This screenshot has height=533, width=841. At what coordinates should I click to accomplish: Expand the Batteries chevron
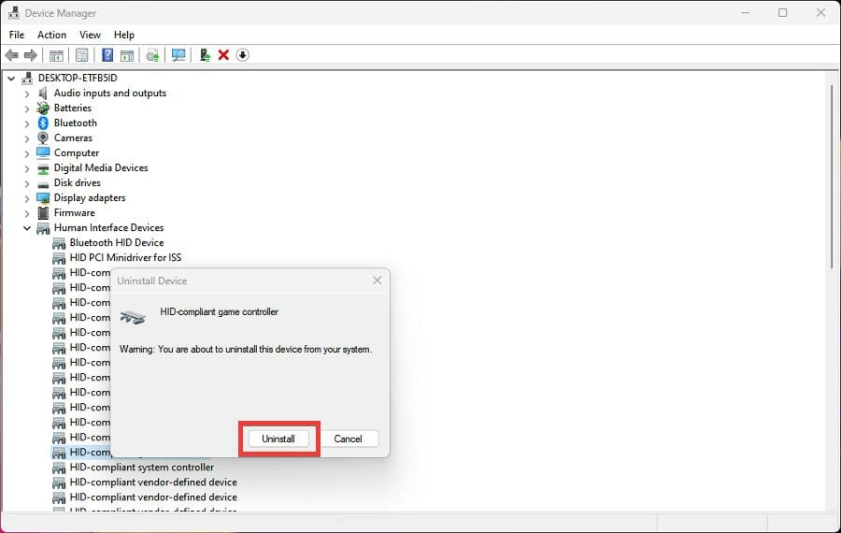tap(27, 108)
